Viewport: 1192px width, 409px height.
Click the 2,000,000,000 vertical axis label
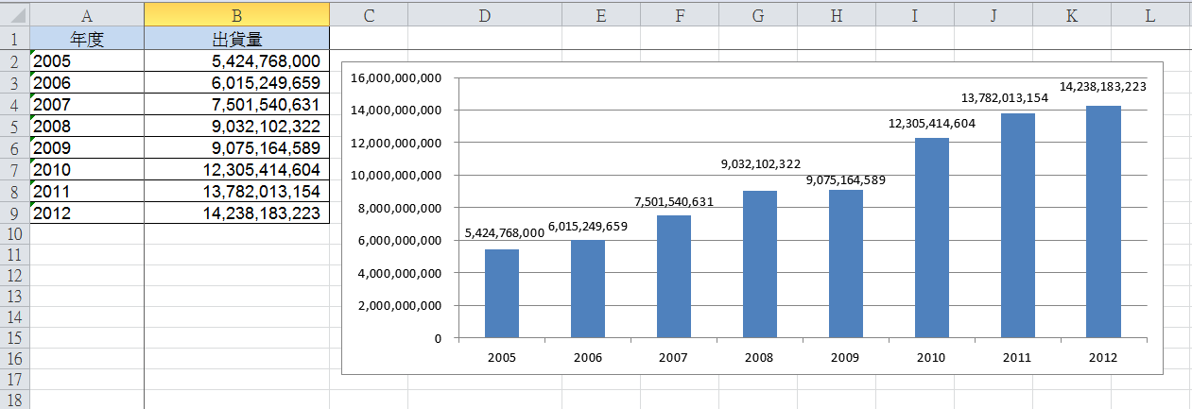pyautogui.click(x=399, y=305)
